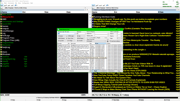Sort left panel by Size column header

46,12
